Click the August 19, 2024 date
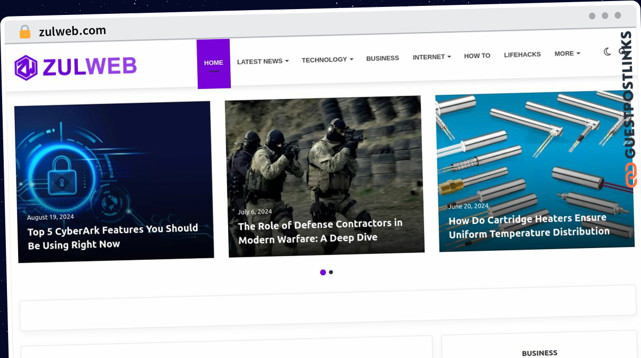The width and height of the screenshot is (641, 358). point(50,217)
